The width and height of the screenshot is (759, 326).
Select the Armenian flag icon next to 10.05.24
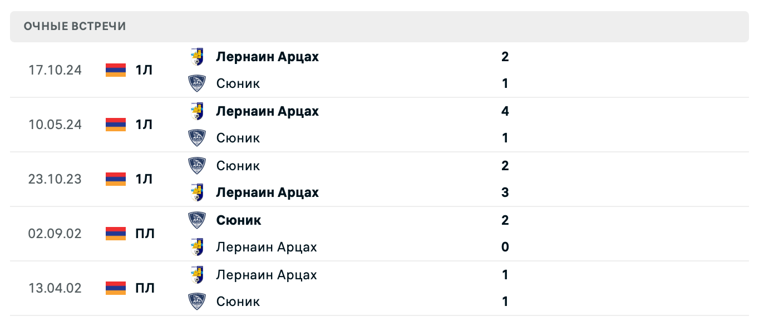115,125
